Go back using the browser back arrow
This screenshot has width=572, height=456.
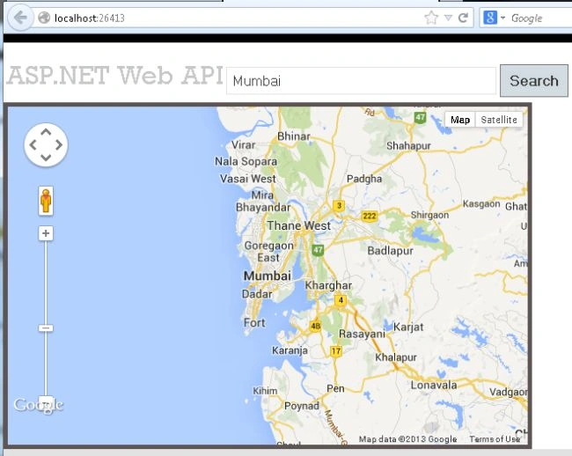(x=20, y=18)
